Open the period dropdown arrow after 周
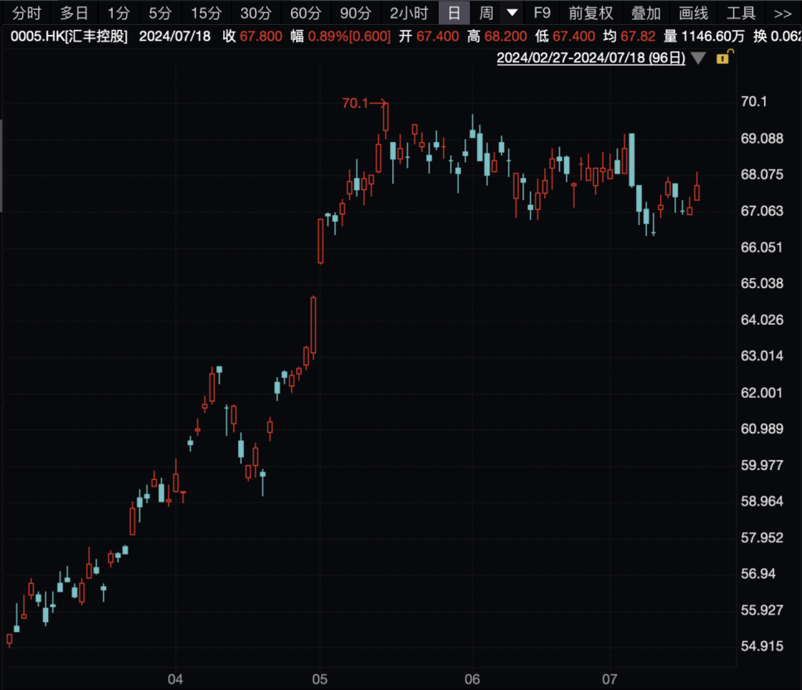Screen dimensions: 802x690 (512, 12)
